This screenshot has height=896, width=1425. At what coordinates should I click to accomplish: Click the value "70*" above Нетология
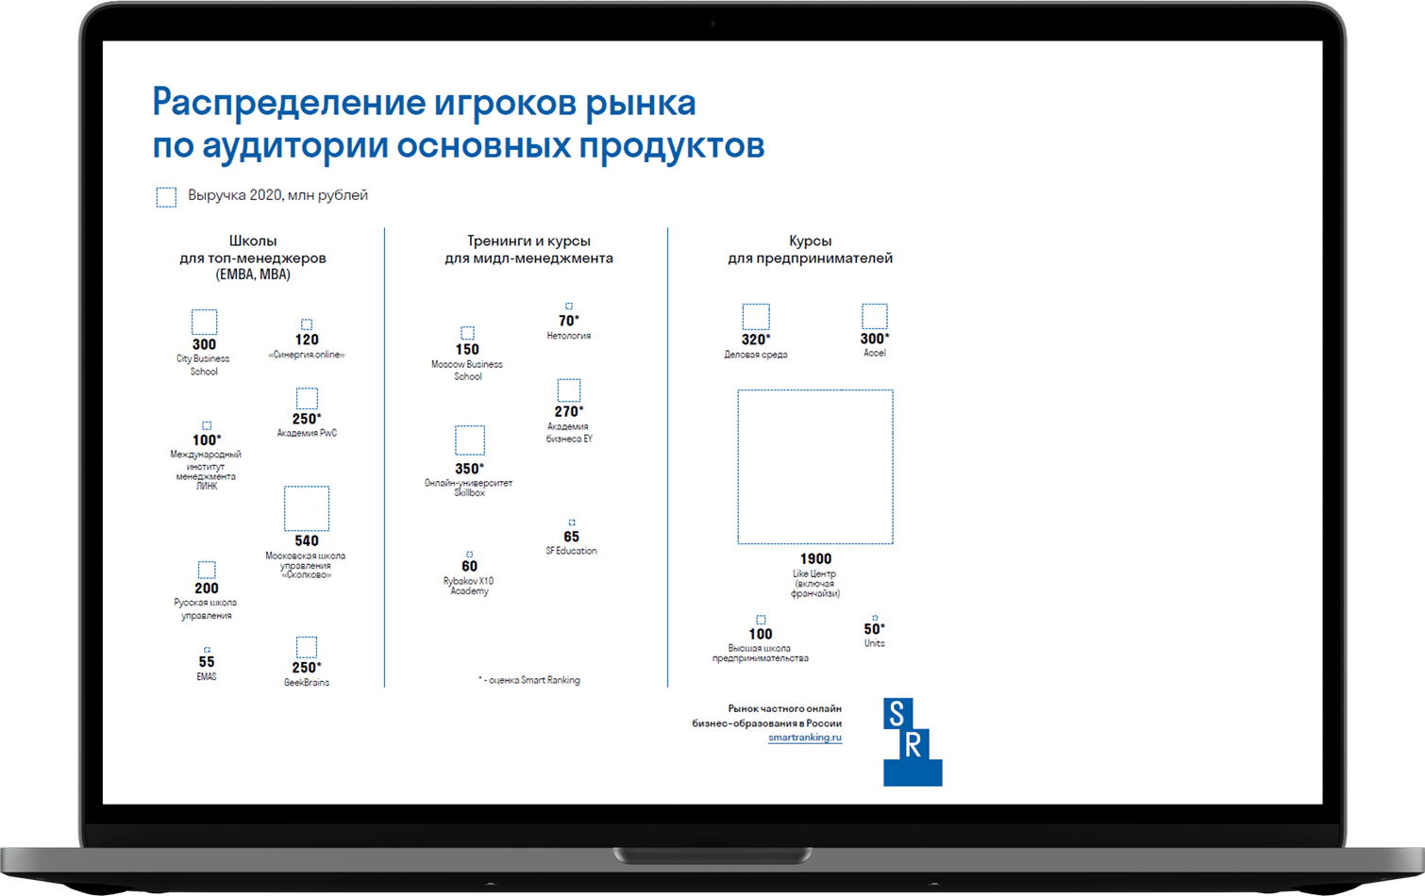[569, 321]
